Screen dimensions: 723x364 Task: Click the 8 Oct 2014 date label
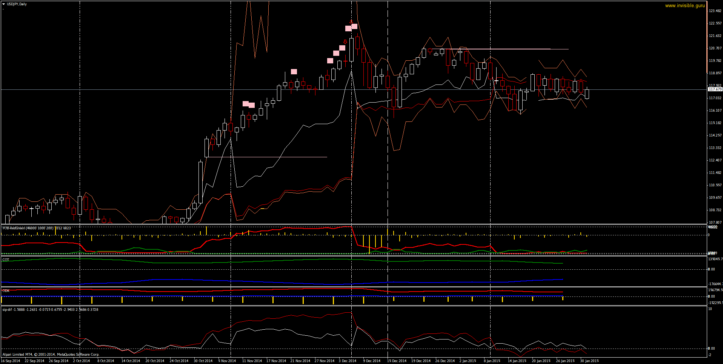(106, 361)
